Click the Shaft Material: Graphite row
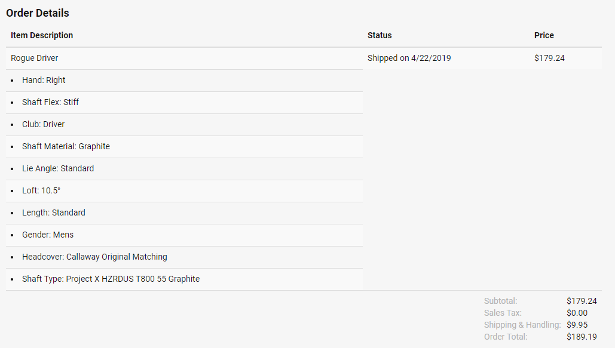 pos(66,146)
